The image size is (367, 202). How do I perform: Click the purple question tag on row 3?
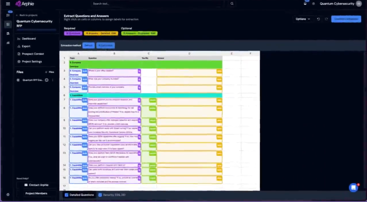click(139, 71)
